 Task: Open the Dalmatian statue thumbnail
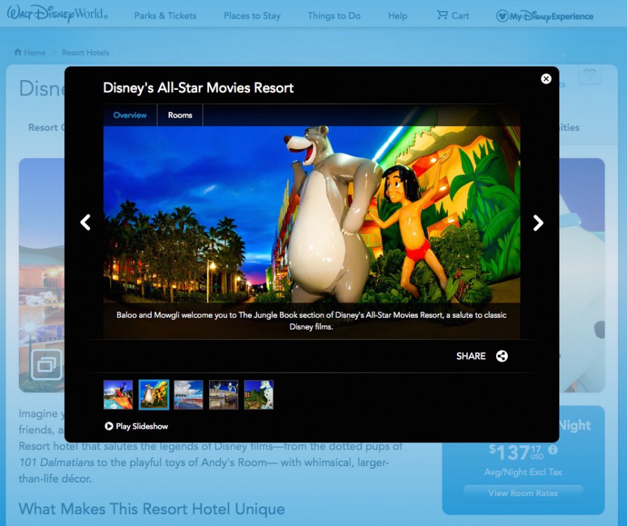(258, 395)
